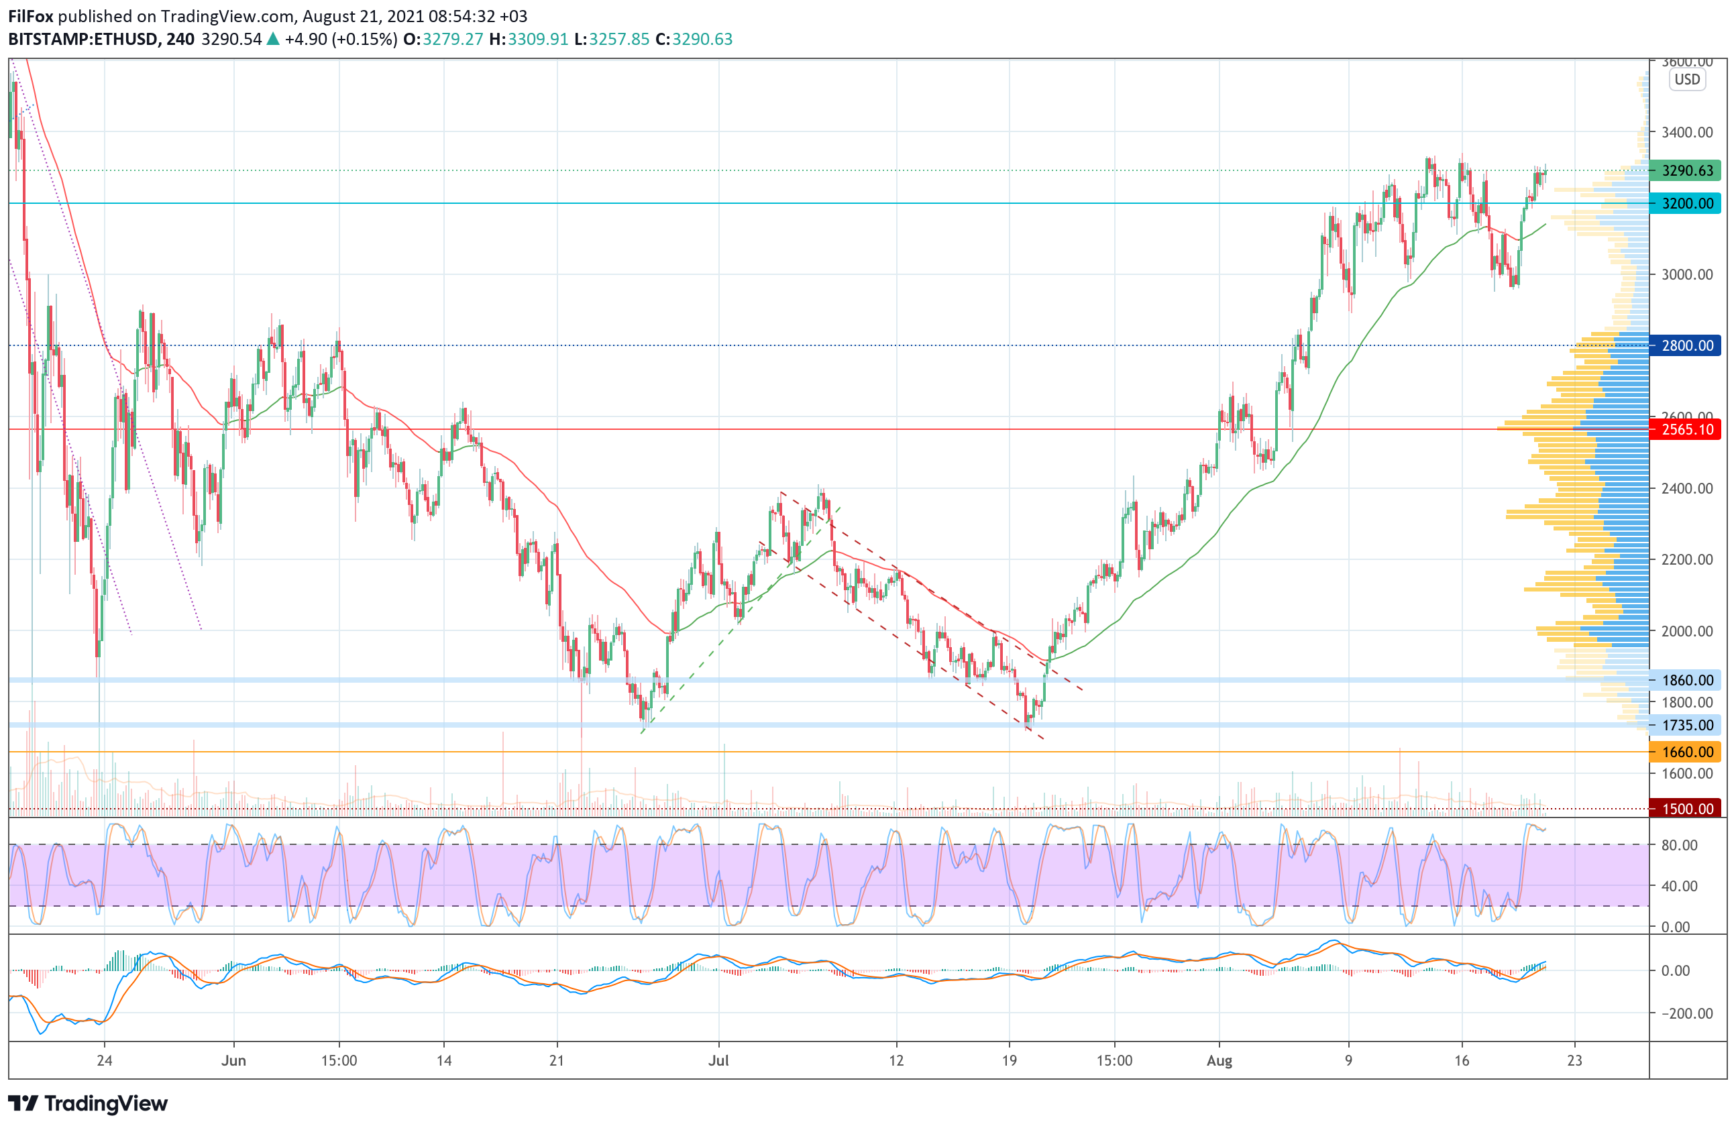Click the Jul label on the time axis

point(718,1060)
